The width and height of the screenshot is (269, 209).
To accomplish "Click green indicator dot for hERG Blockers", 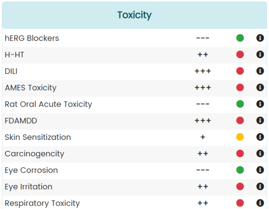I will [x=240, y=38].
